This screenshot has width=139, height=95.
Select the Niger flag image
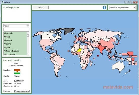(x=17, y=72)
